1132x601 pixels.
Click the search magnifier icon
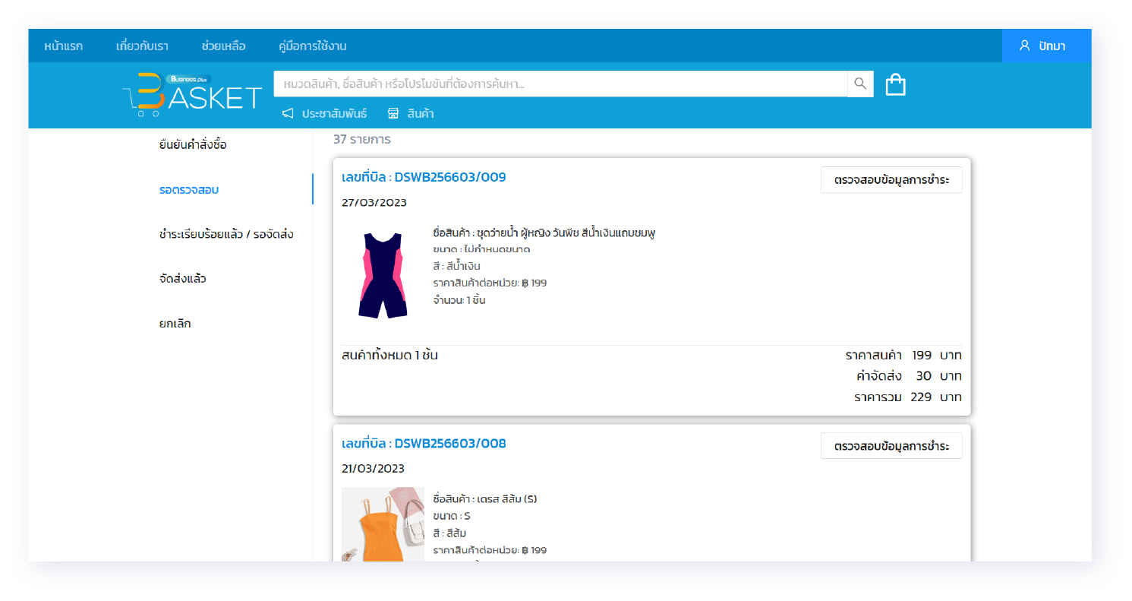(x=860, y=84)
